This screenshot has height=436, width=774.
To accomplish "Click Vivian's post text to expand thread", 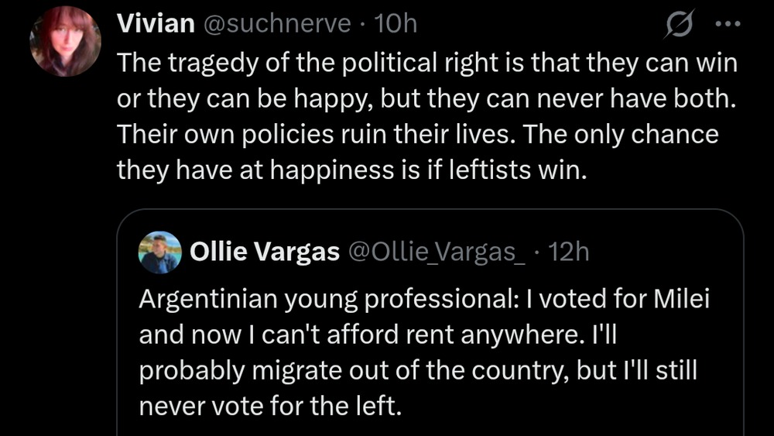I will pos(426,116).
